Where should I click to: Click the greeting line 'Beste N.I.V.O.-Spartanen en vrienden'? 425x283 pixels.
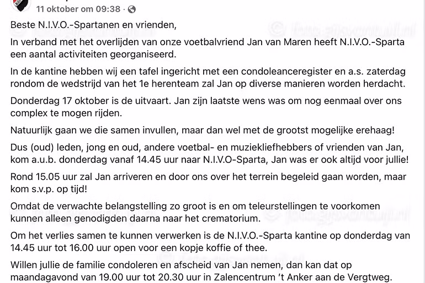point(93,25)
